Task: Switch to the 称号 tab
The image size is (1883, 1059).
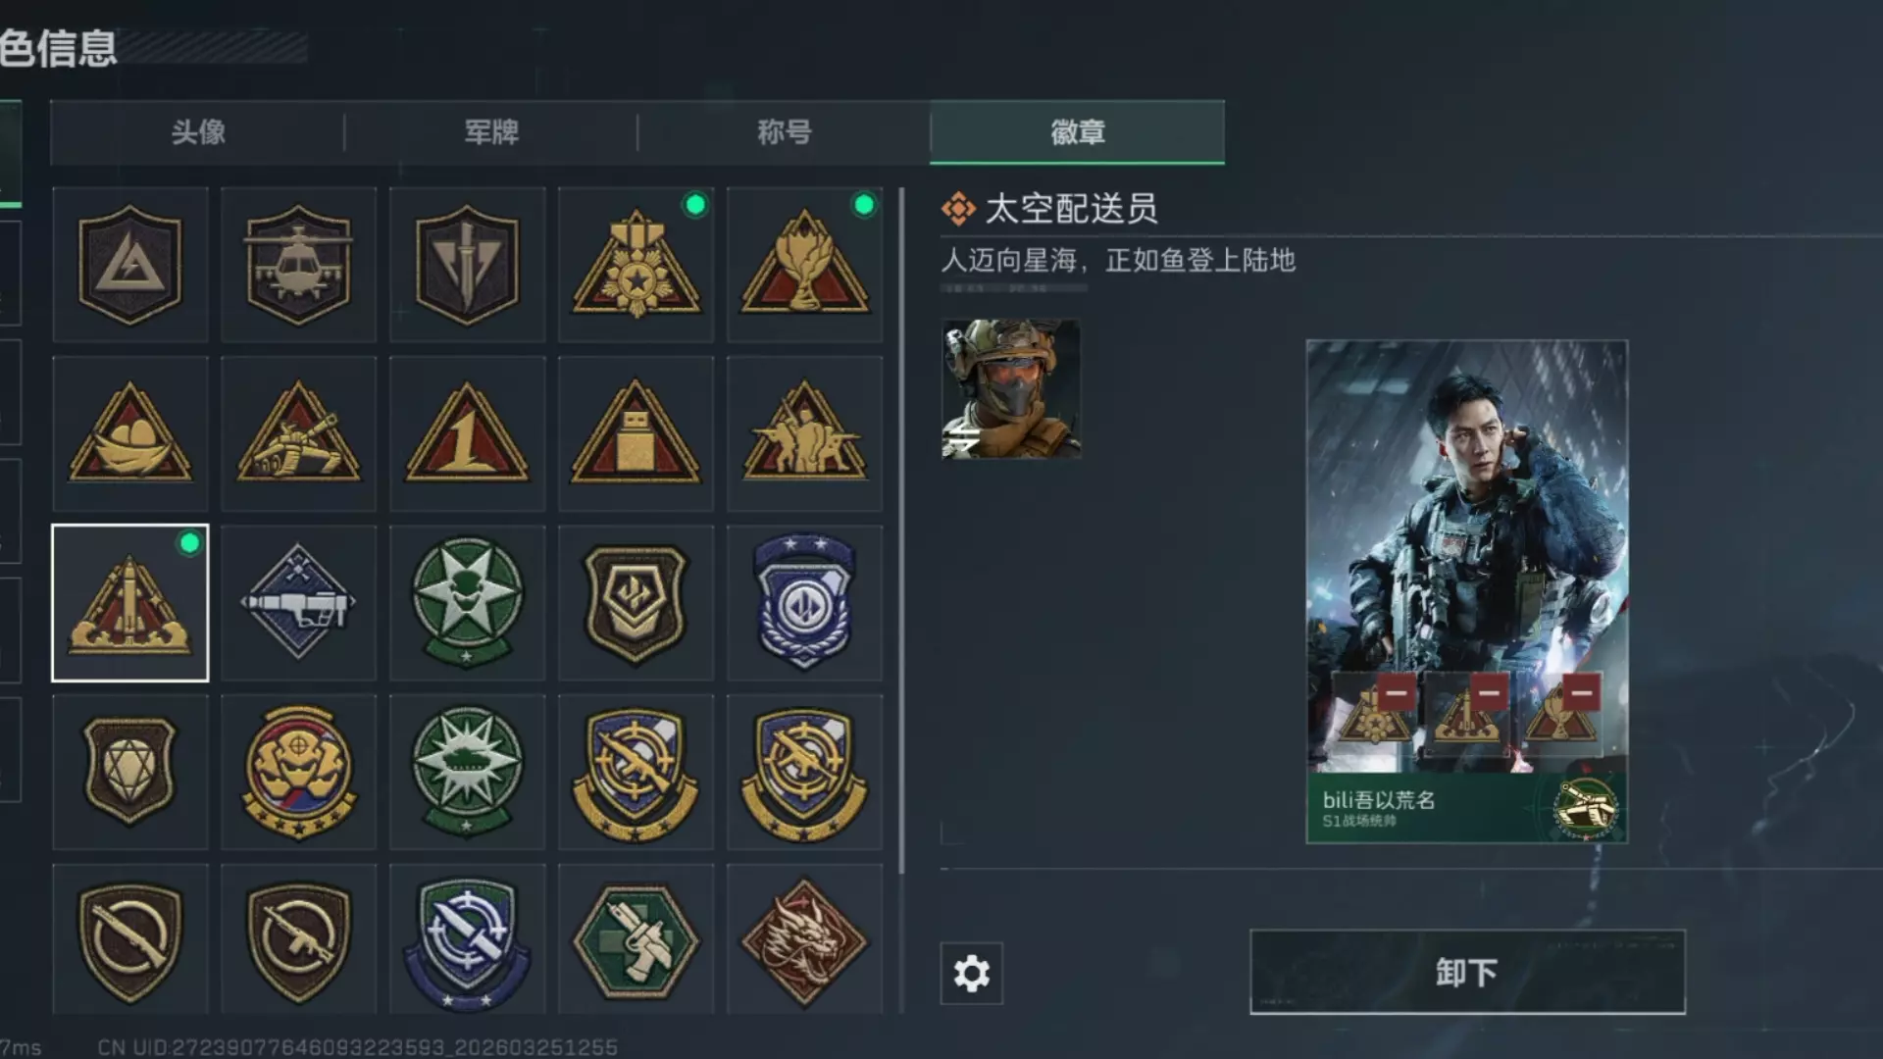Action: tap(784, 132)
